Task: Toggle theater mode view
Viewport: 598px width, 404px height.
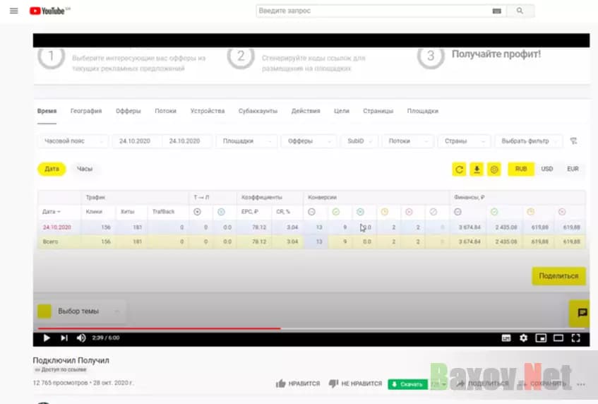Action: pyautogui.click(x=558, y=338)
